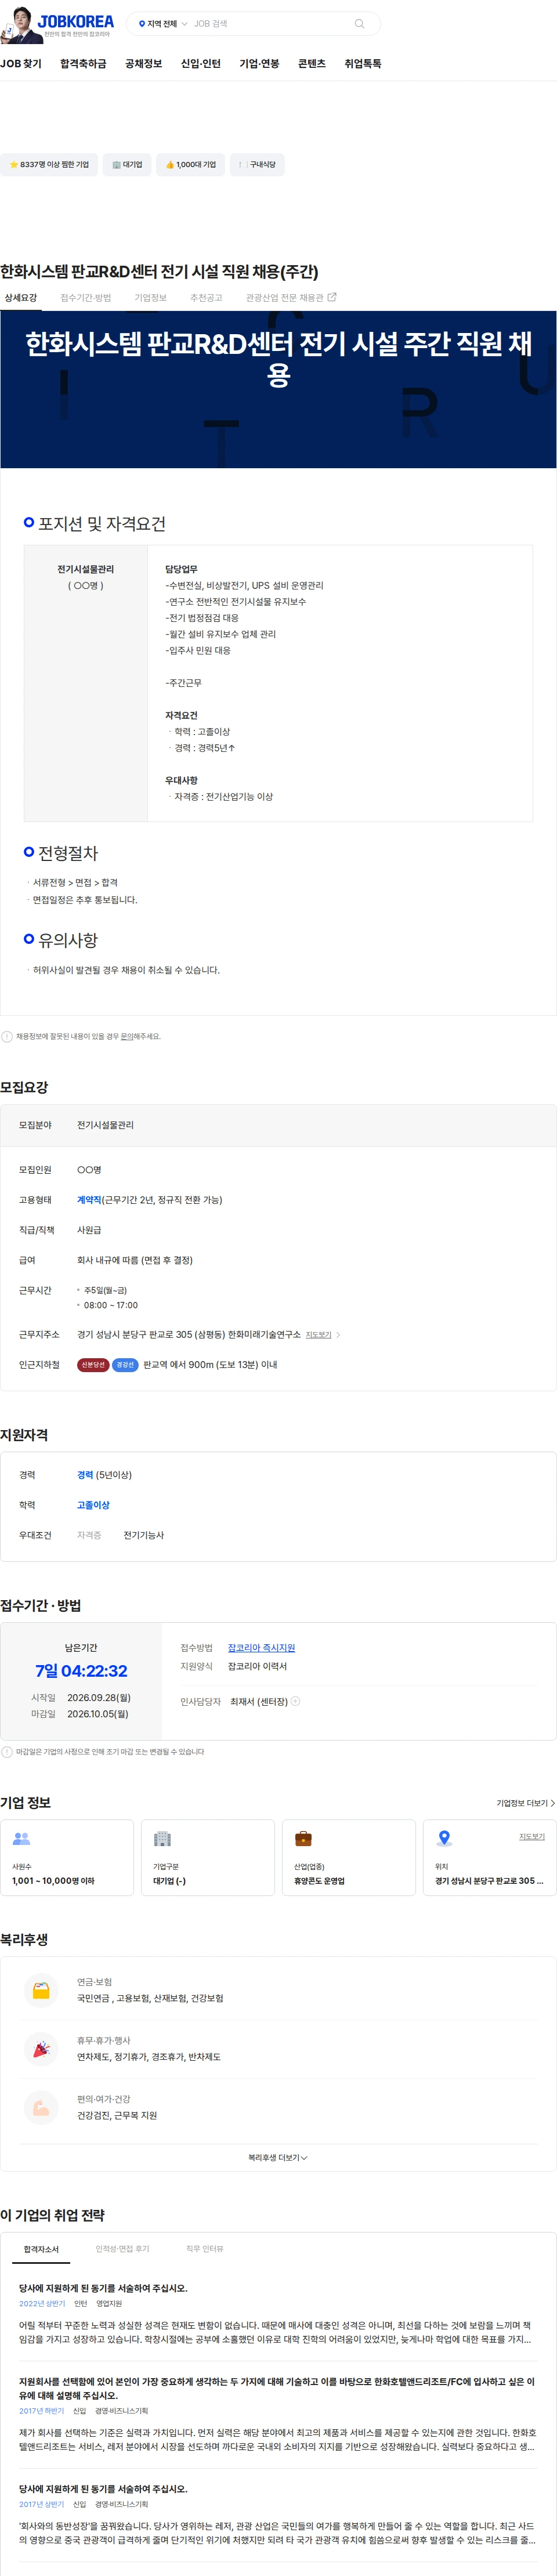This screenshot has height=2576, width=557.
Task: Switch to the 상세요강 tab
Action: pos(20,297)
